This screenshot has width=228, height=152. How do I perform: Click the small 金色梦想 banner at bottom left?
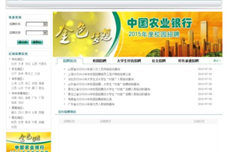(28, 142)
